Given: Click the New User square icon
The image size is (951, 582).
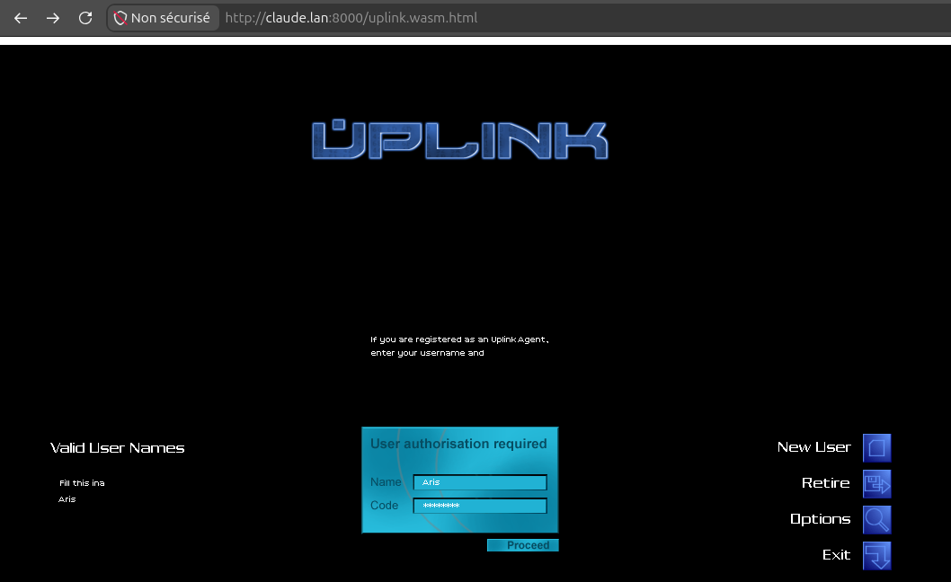Looking at the screenshot, I should (x=876, y=448).
